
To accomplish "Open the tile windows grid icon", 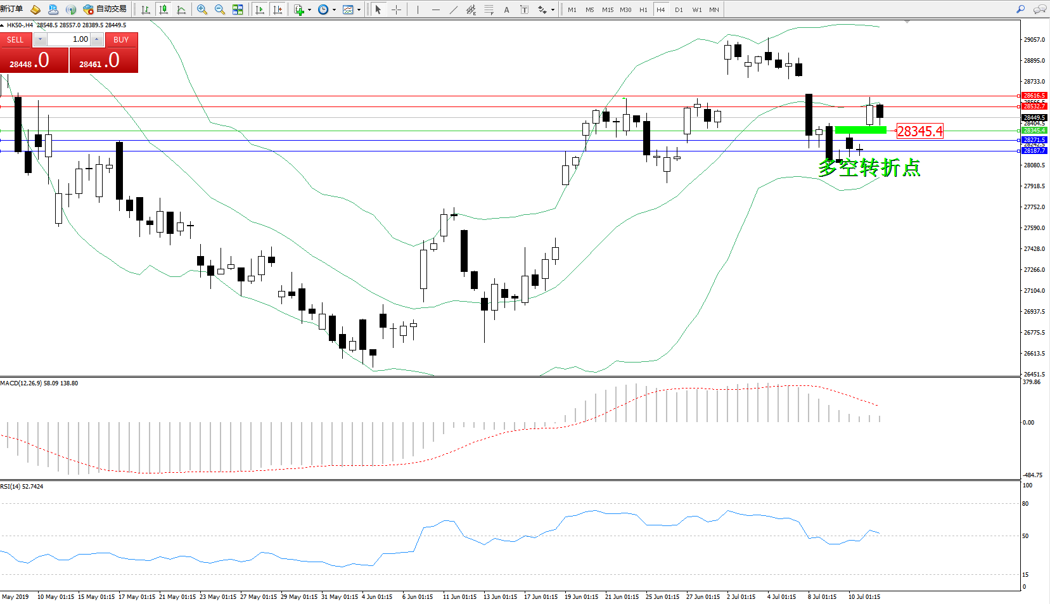I will click(x=238, y=10).
